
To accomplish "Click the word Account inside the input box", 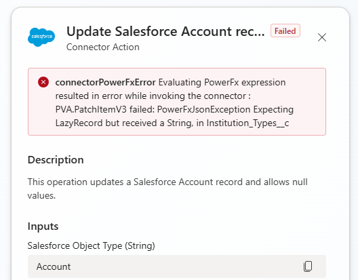I will tap(54, 266).
